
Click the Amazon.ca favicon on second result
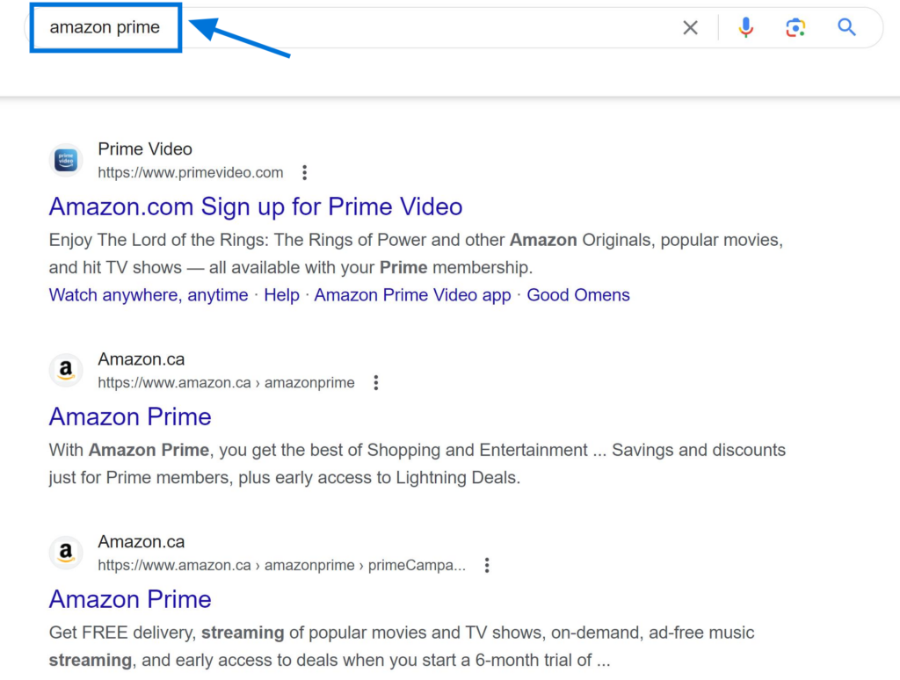click(x=66, y=370)
